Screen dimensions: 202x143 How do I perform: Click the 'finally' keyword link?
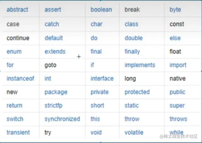click(x=132, y=52)
